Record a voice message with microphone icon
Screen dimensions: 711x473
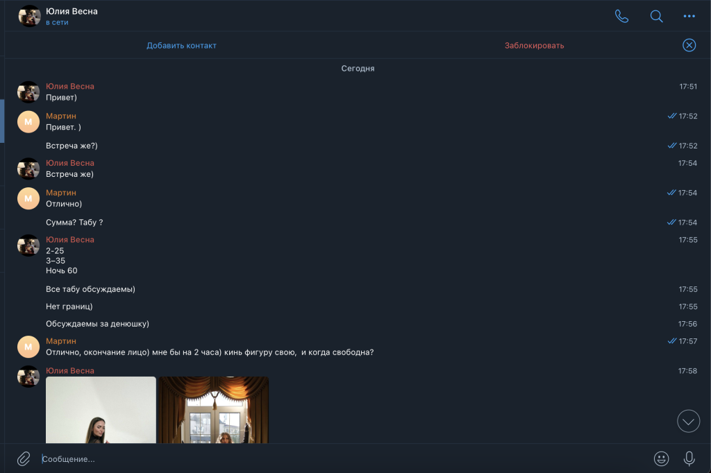[689, 458]
